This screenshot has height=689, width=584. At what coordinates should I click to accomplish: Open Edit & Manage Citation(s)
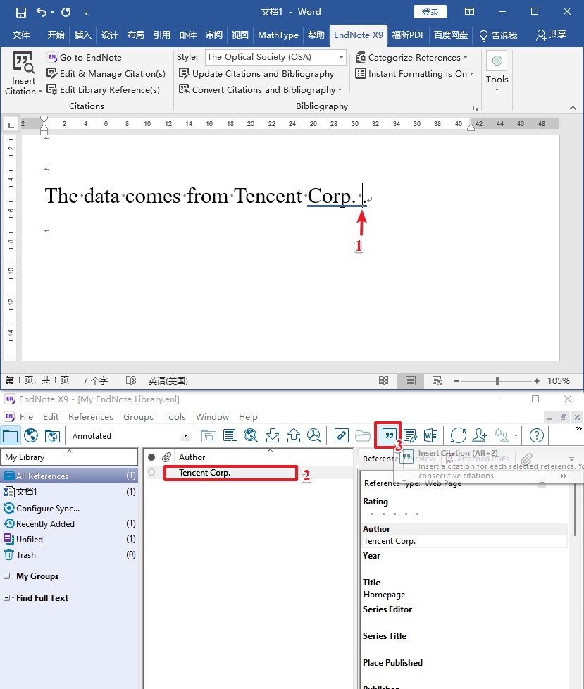[106, 74]
